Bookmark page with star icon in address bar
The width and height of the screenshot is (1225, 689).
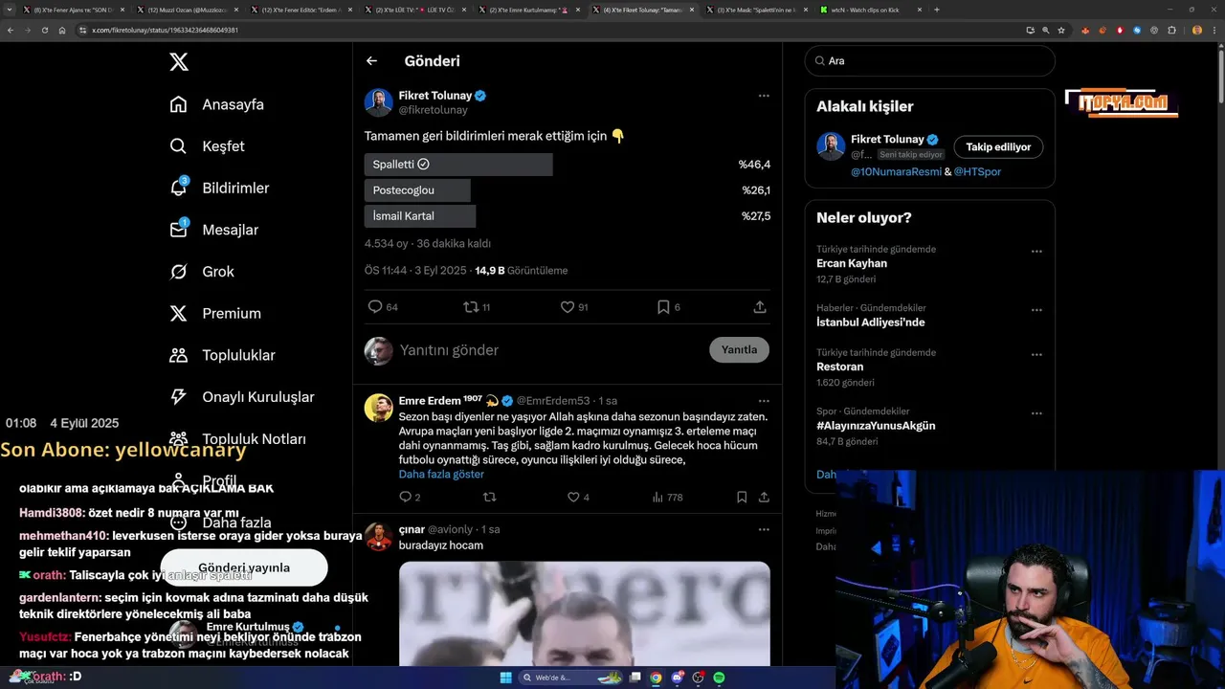1061,31
